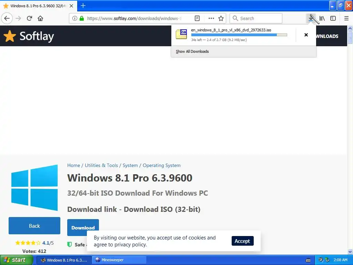Open the Windows Start button

pyautogui.click(x=17, y=260)
